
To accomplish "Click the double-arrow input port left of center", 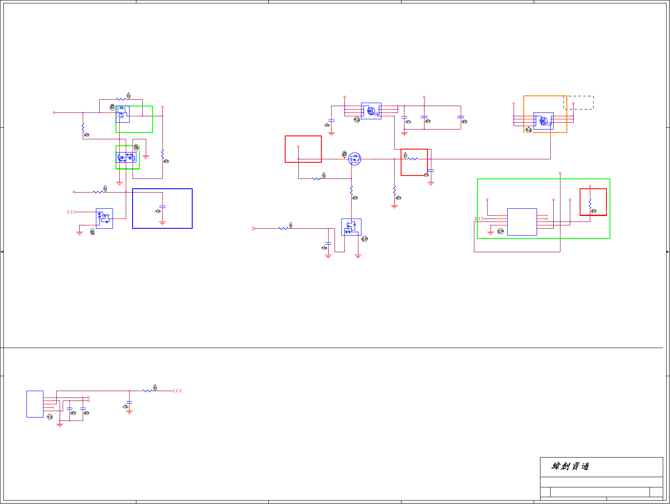I will [x=254, y=229].
